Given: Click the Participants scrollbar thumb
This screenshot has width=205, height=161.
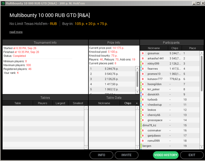Looking at the screenshot, I should (x=201, y=73).
